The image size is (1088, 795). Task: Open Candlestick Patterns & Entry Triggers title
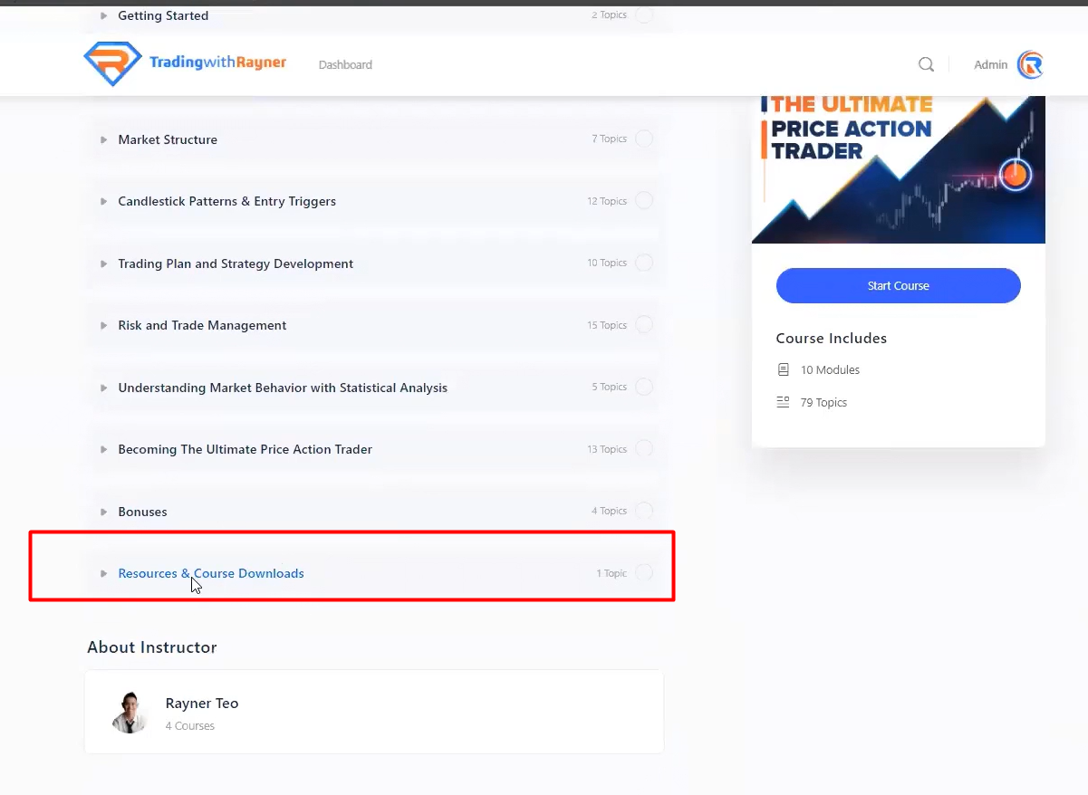tap(226, 201)
